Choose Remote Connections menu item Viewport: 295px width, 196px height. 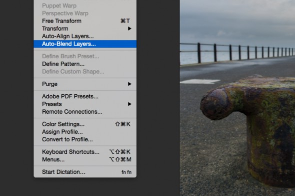[85, 112]
